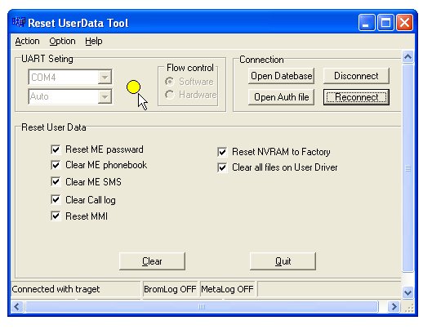Screen dimensions: 432x334
Task: Click the yellow connection status indicator
Action: pyautogui.click(x=133, y=87)
